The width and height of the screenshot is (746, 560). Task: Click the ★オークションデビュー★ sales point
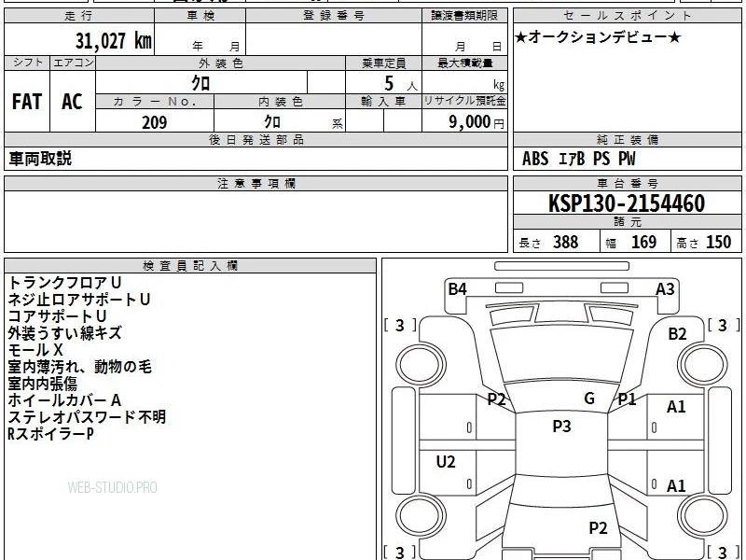pyautogui.click(x=598, y=36)
